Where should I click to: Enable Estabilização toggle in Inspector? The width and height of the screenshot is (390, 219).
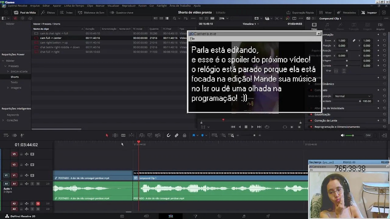(311, 114)
